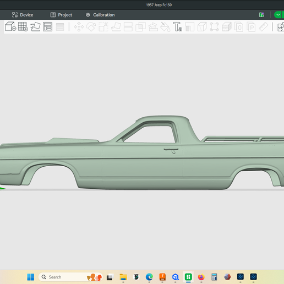Viewport: 284px width, 284px height.
Task: Select the Lay on face tool
Action: pos(116,27)
